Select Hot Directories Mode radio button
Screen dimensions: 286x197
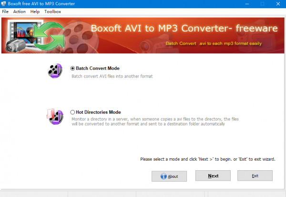[72, 112]
